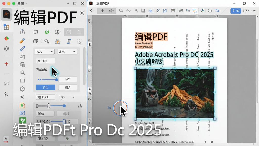Click the 10cε input field

click(x=45, y=114)
